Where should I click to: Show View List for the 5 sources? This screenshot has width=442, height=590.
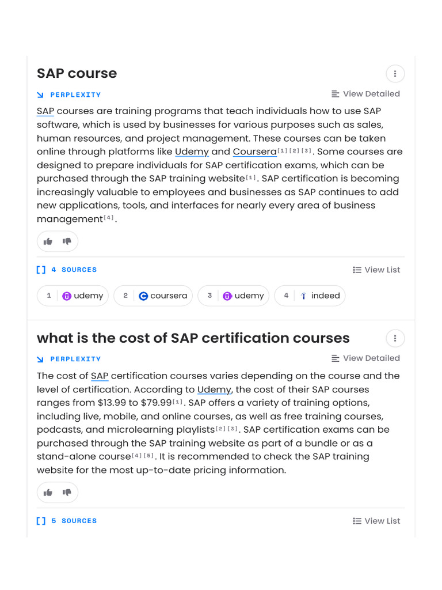[376, 521]
